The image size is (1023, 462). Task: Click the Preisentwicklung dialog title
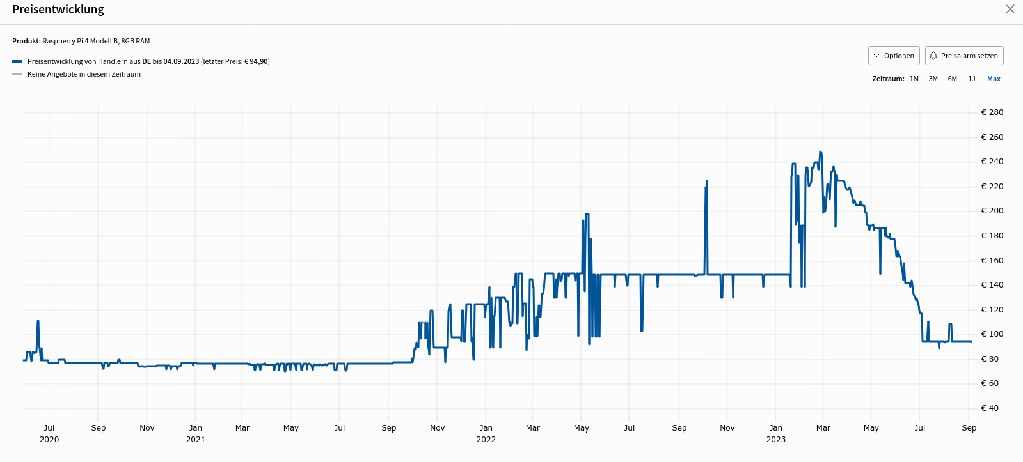(x=58, y=10)
